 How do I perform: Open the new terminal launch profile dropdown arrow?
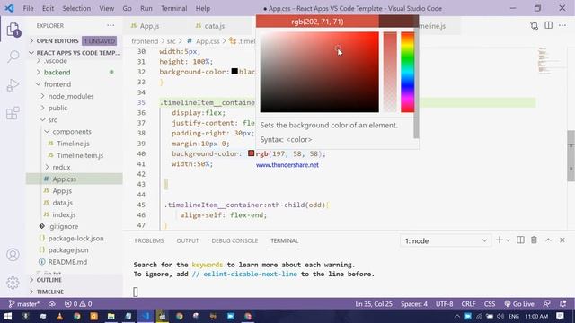(509, 240)
